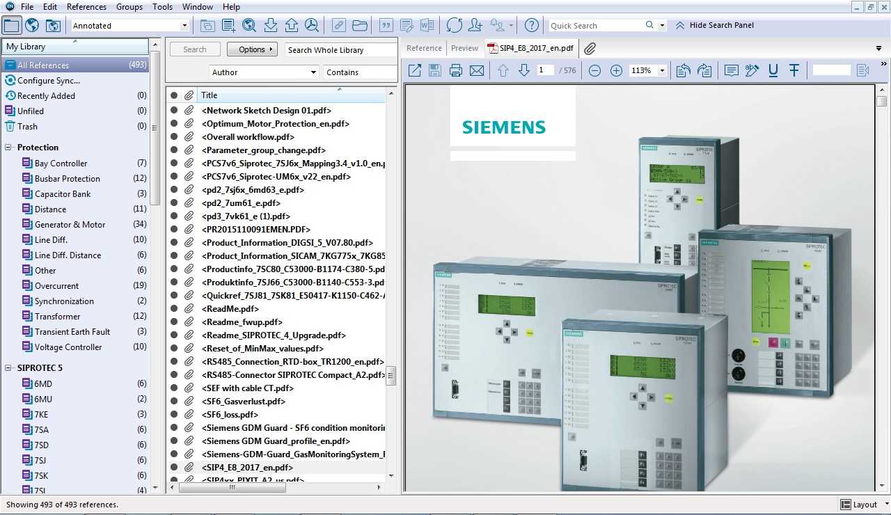
Task: Click the Underline Text U icon
Action: coord(773,70)
